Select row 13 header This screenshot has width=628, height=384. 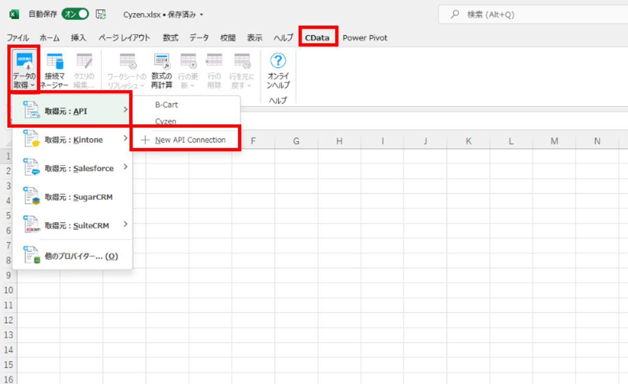pyautogui.click(x=8, y=334)
